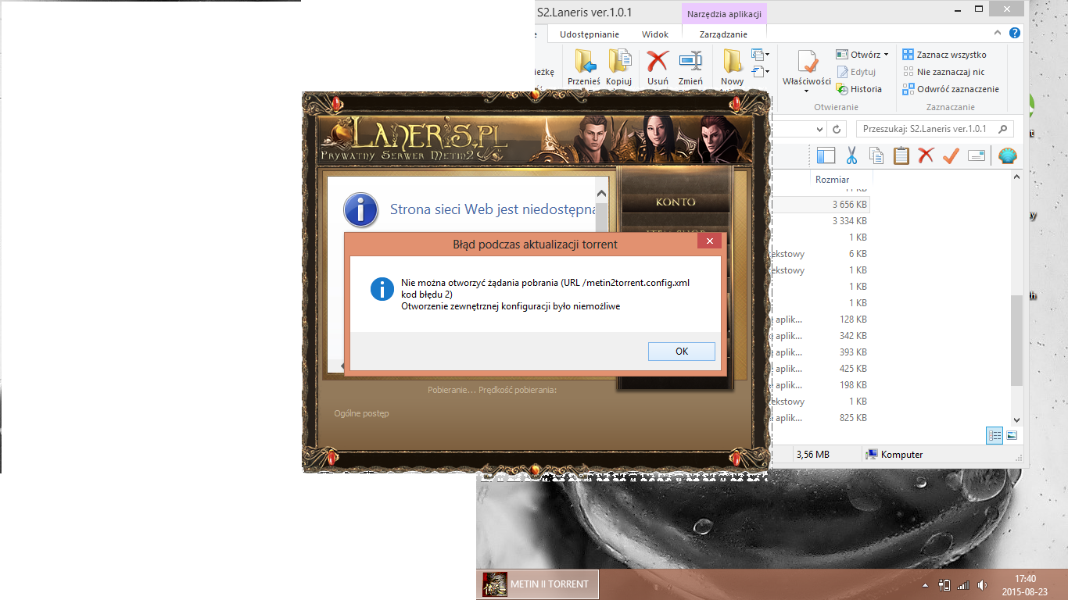The width and height of the screenshot is (1068, 600).
Task: Expand the Właściwości dropdown
Action: [x=806, y=91]
